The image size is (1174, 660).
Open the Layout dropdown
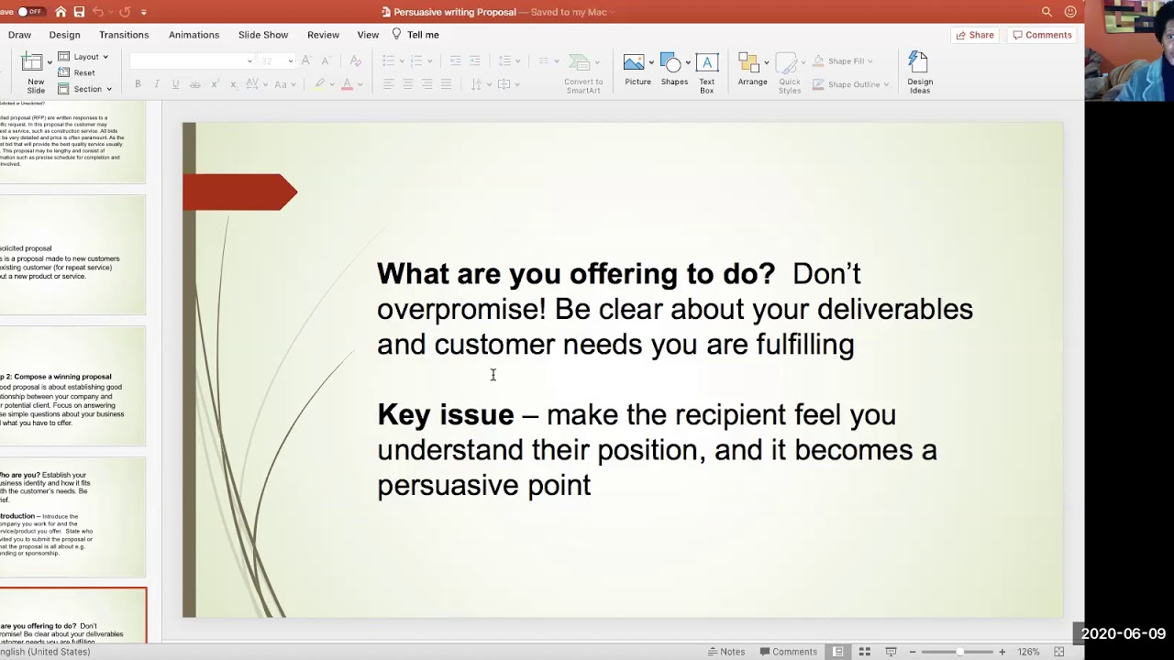(x=83, y=57)
